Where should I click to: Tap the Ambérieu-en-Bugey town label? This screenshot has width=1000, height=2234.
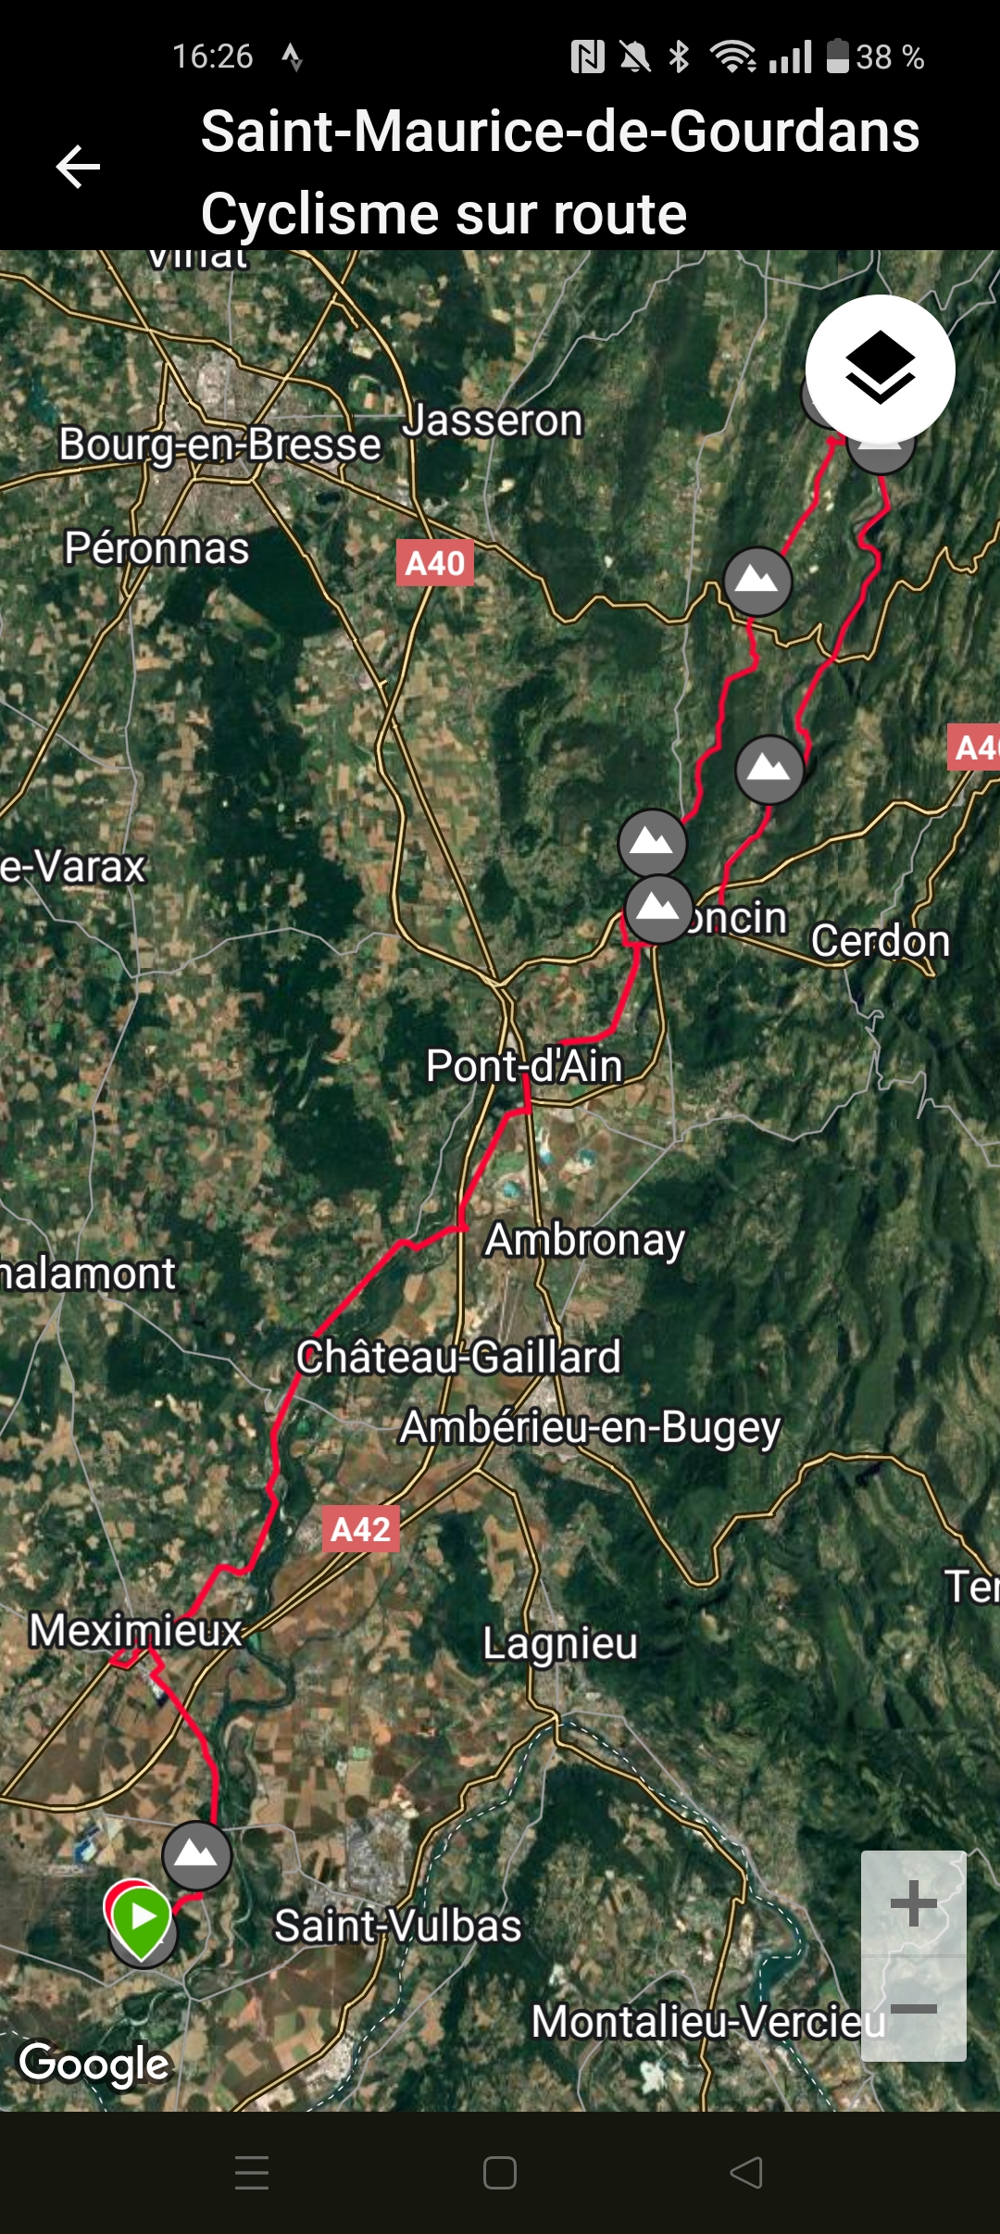click(591, 1428)
